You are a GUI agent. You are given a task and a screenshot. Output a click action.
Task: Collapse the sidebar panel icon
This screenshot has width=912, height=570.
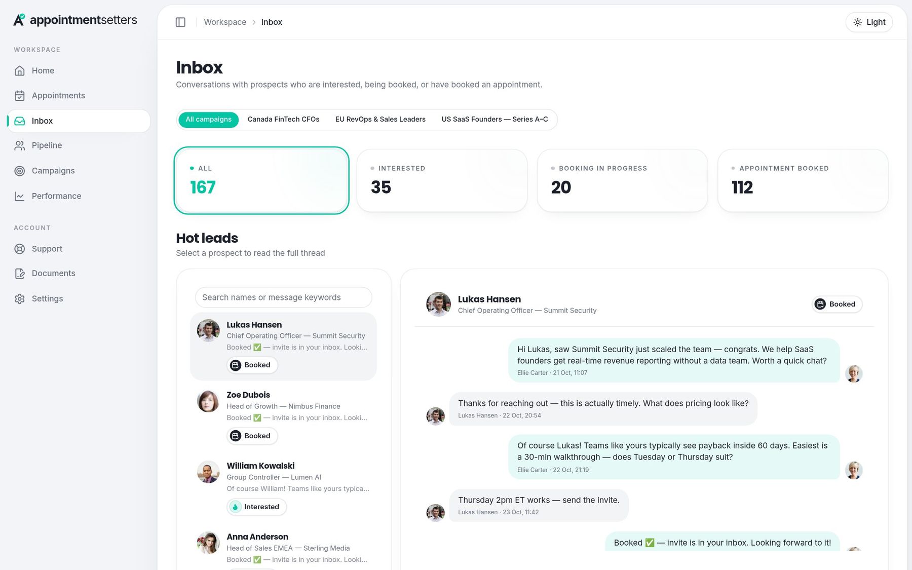tap(180, 22)
